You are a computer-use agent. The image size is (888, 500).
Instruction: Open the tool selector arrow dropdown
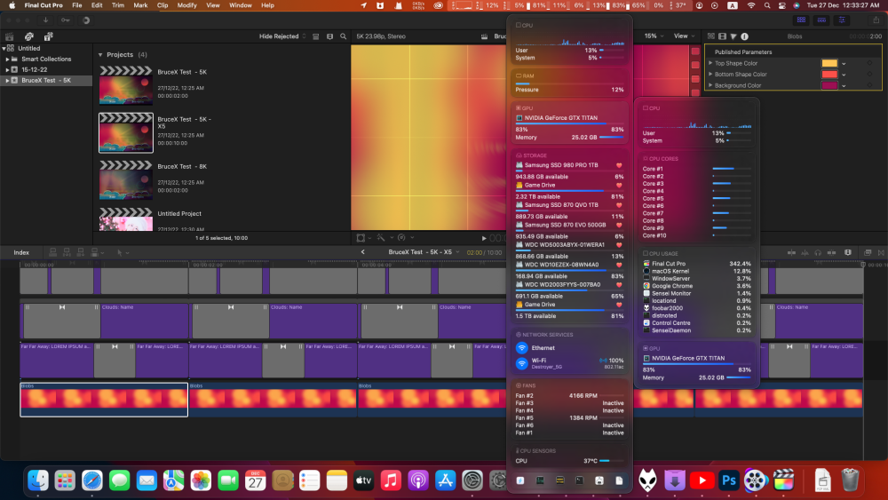(122, 252)
